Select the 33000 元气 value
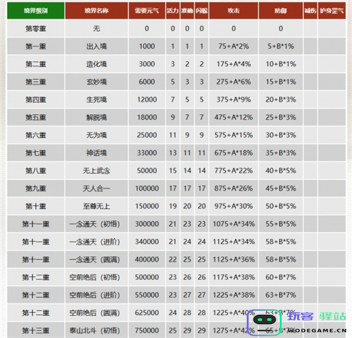 click(x=147, y=153)
